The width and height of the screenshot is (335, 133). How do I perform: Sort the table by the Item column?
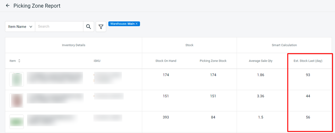pos(19,61)
